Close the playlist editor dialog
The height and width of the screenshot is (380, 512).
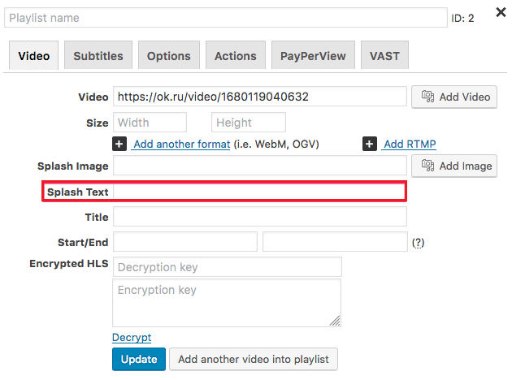pyautogui.click(x=501, y=12)
